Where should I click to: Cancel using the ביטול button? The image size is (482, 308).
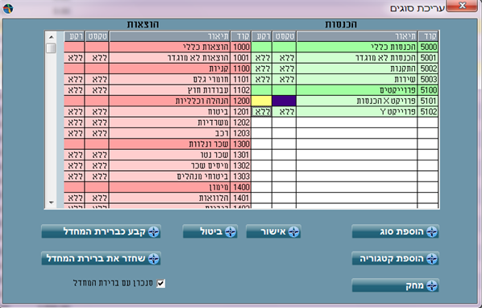pos(210,231)
